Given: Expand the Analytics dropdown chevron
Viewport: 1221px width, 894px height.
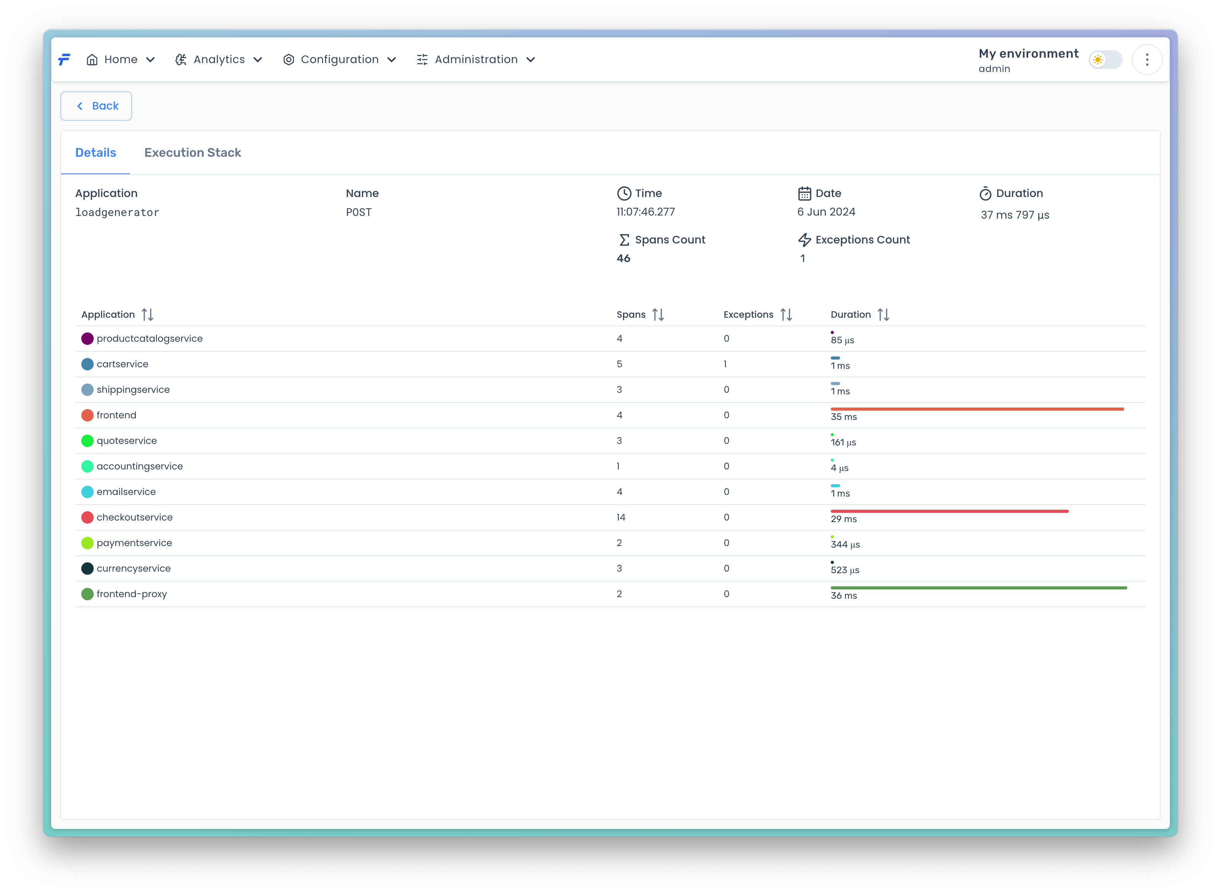Looking at the screenshot, I should [x=258, y=60].
